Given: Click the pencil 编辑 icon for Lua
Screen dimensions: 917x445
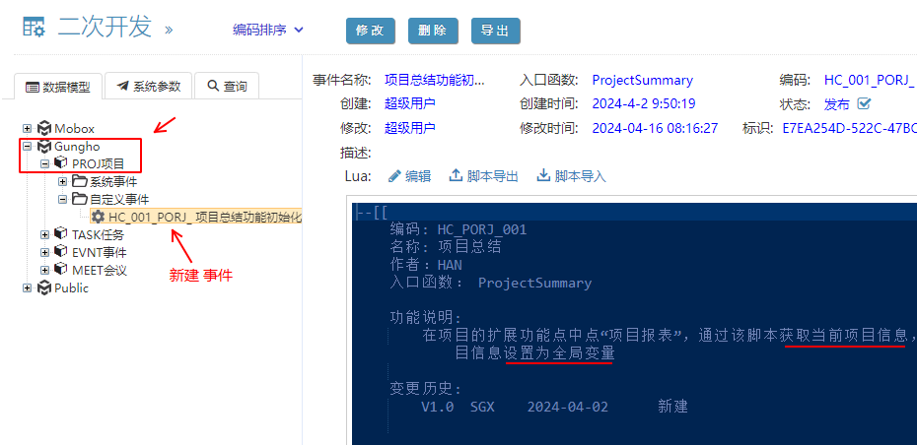Looking at the screenshot, I should 394,176.
